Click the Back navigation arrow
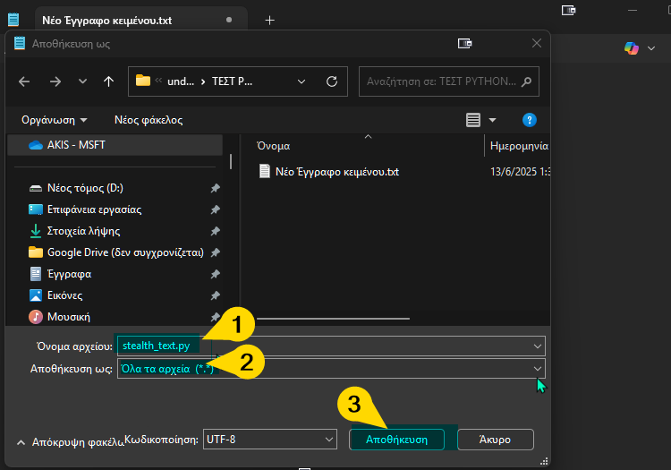 [24, 81]
